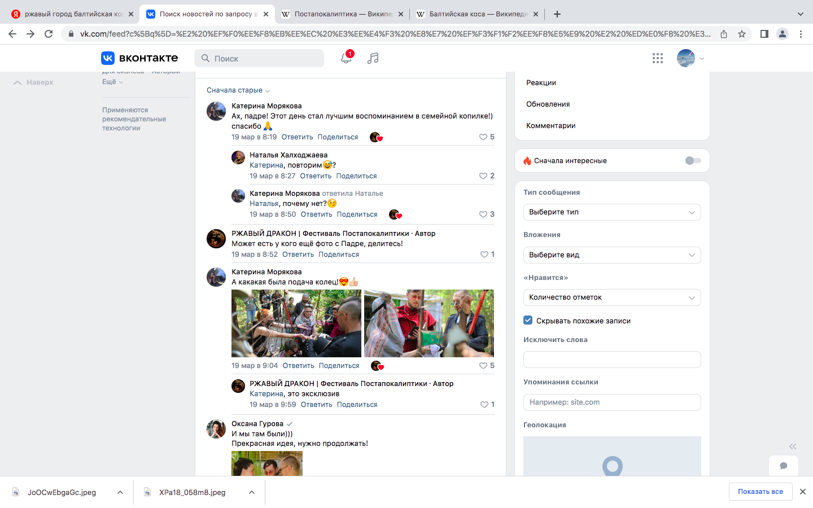Open the Выберите тип dropdown
Image resolution: width=813 pixels, height=508 pixels.
click(611, 212)
